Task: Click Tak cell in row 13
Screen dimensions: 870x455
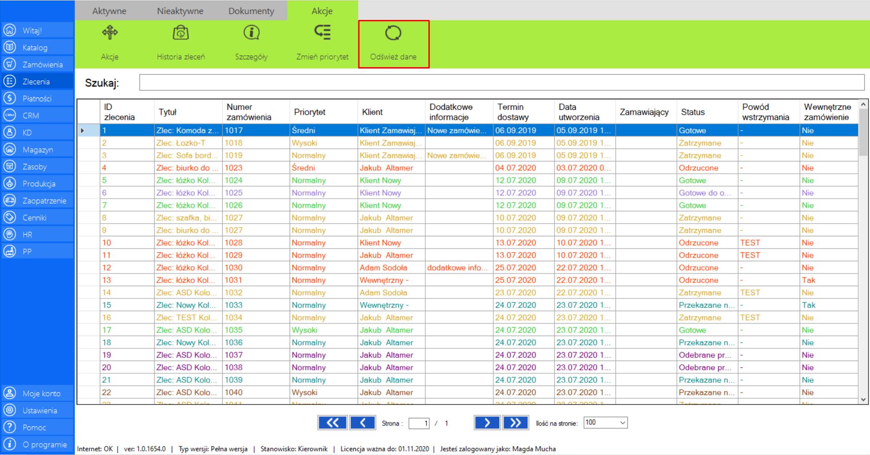Action: [x=829, y=280]
